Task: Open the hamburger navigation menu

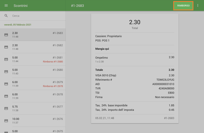Action: coord(6,6)
